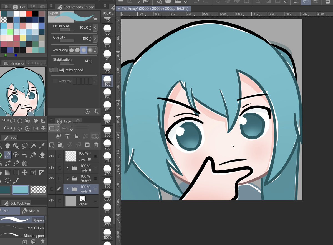This screenshot has height=245, width=333.
Task: Select the Move layer arrows tool
Action: tap(25, 172)
